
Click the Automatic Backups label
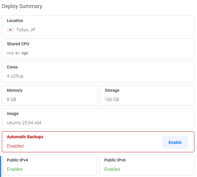coord(25,137)
